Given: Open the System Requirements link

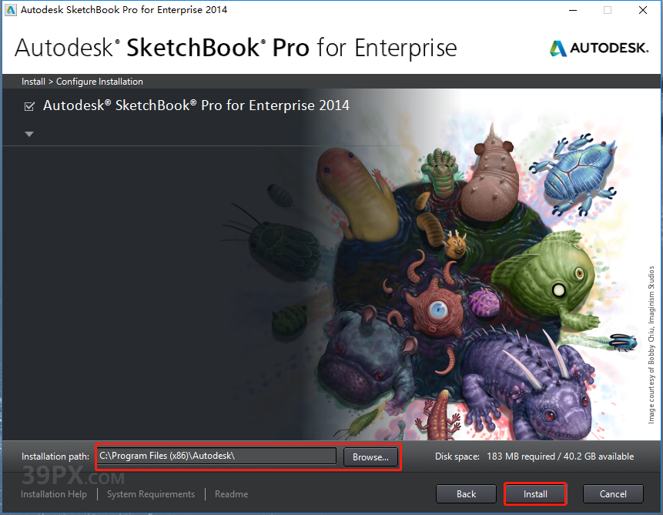Looking at the screenshot, I should (x=151, y=494).
